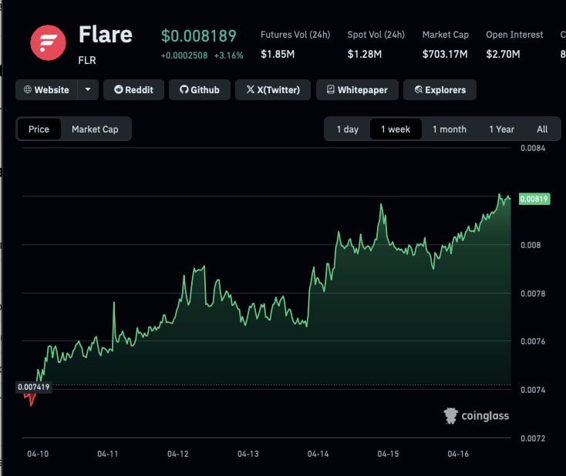Click the globe icon on Website button

click(x=28, y=90)
